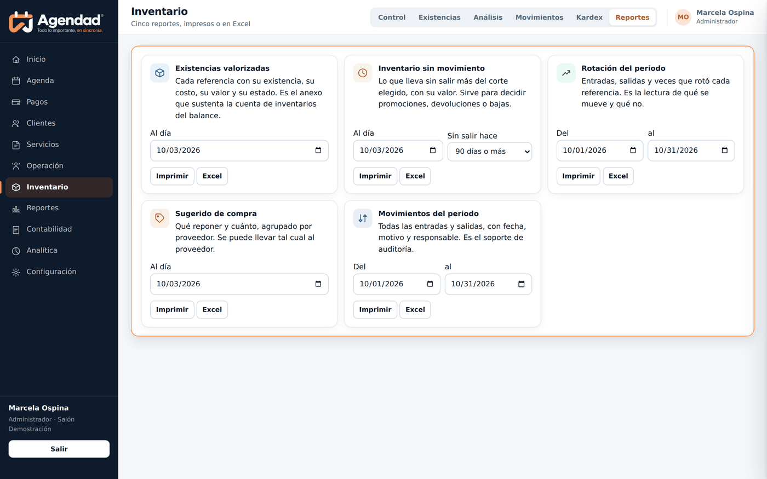
Task: Click the MO user avatar
Action: (x=683, y=18)
